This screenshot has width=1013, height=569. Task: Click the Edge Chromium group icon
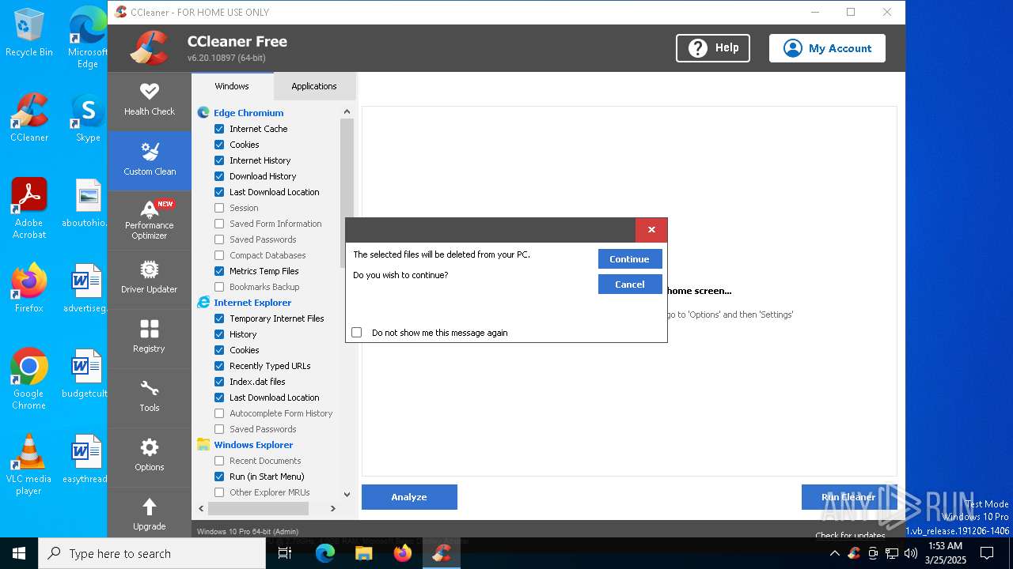pyautogui.click(x=203, y=113)
